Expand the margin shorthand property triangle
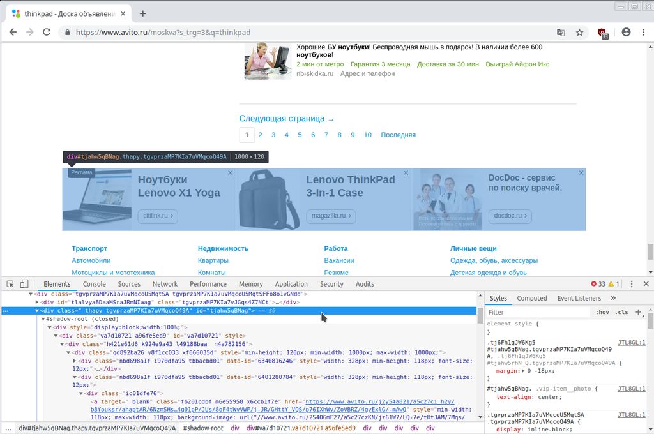 (x=523, y=371)
